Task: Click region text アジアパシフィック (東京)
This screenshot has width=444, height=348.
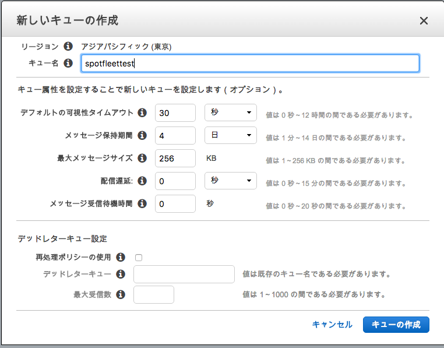Action: coord(126,47)
